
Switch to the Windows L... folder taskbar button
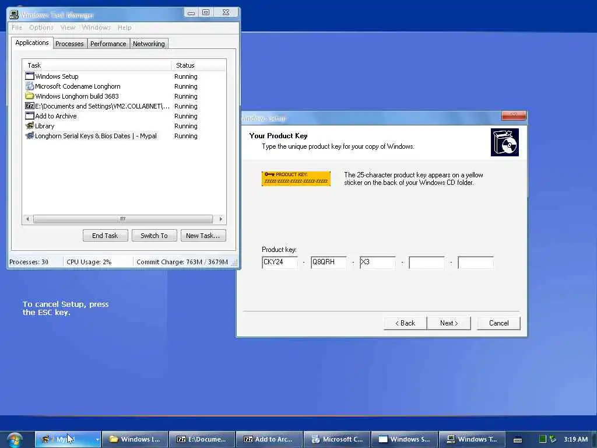[135, 439]
